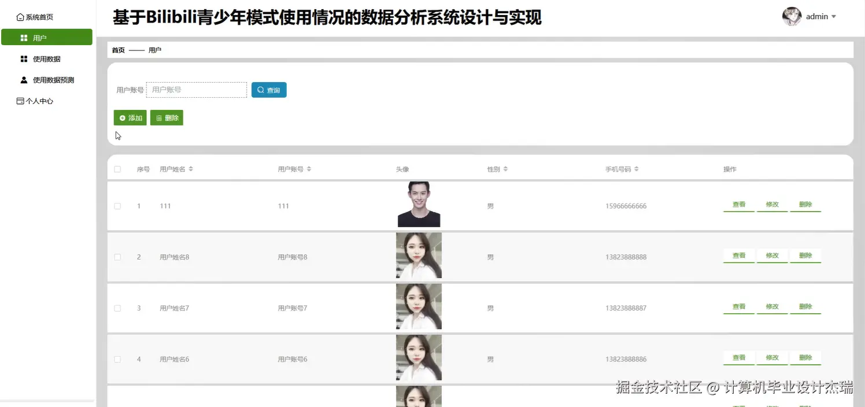Click the admin username label

click(x=817, y=17)
